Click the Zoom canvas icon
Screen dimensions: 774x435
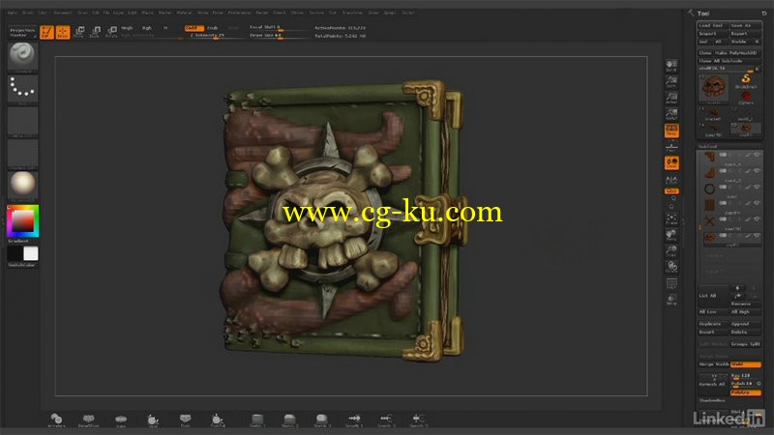tap(671, 82)
